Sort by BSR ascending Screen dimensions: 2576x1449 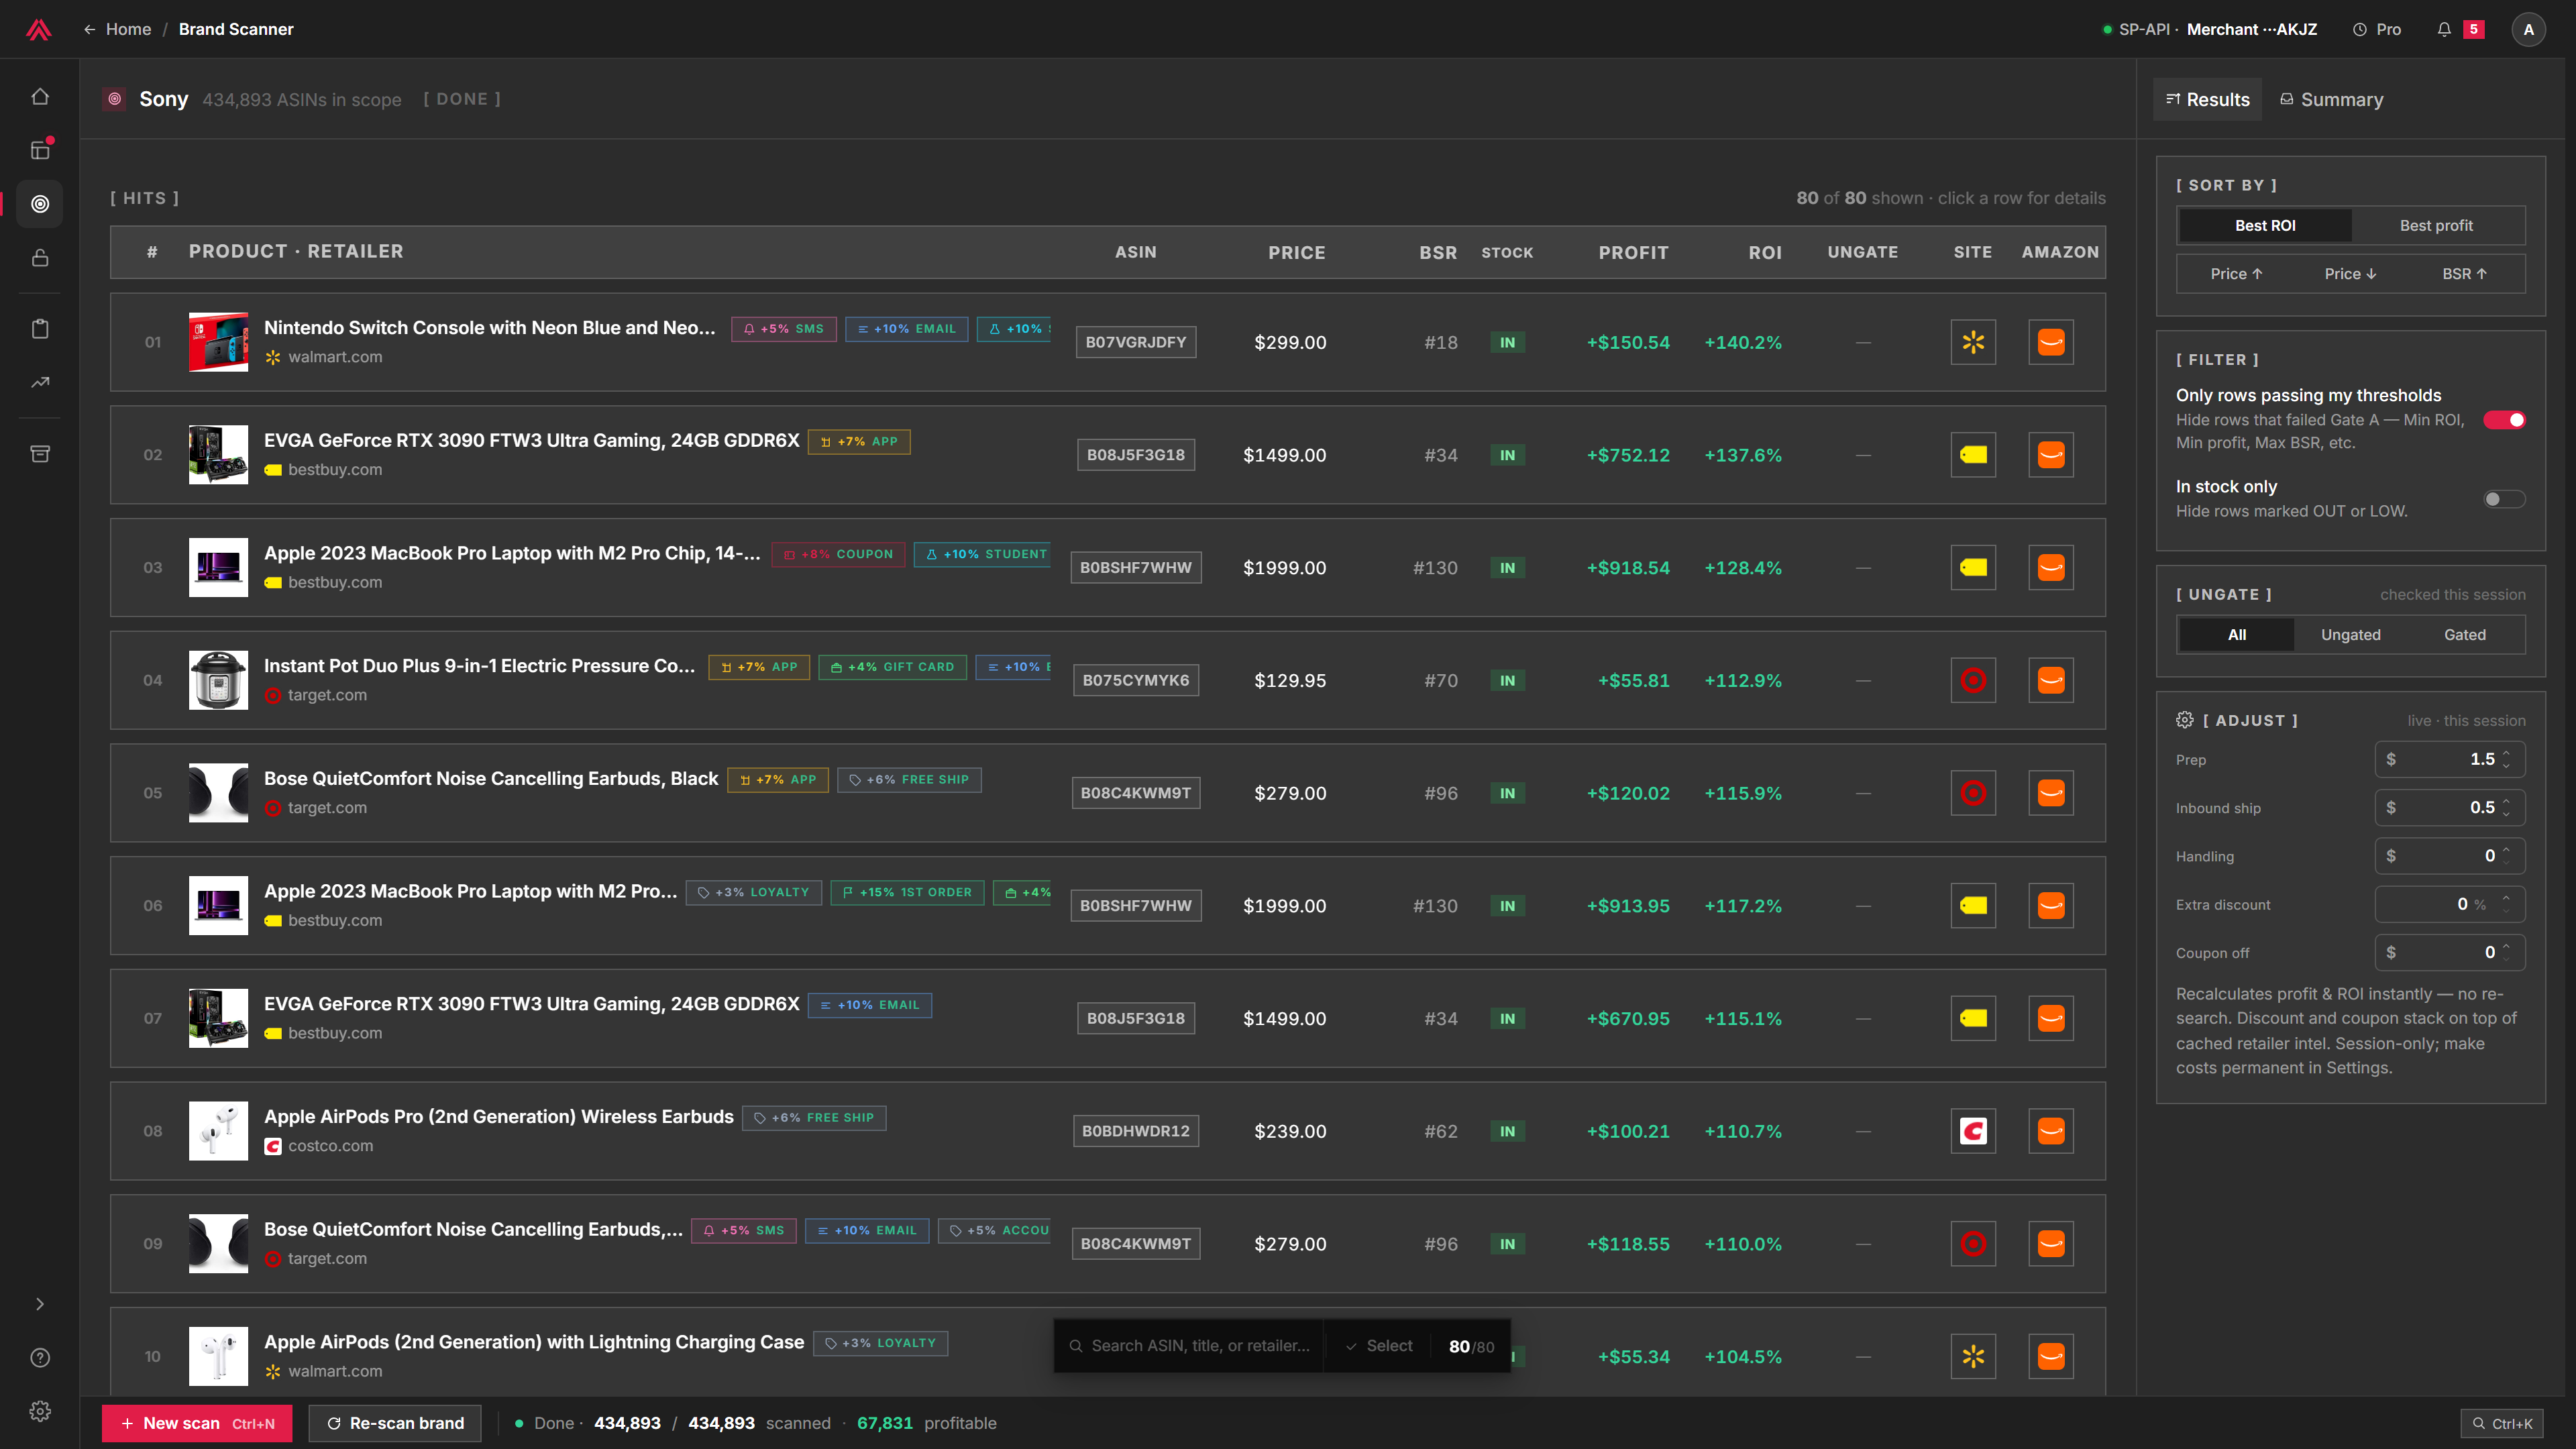(2464, 274)
